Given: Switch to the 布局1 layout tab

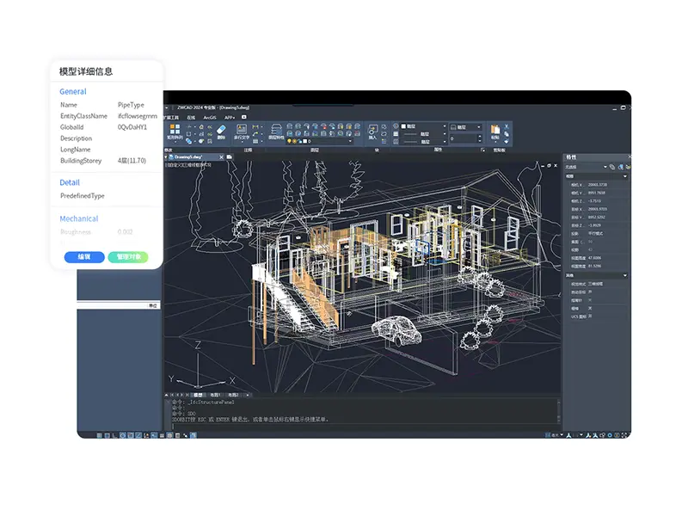Looking at the screenshot, I should click(215, 396).
